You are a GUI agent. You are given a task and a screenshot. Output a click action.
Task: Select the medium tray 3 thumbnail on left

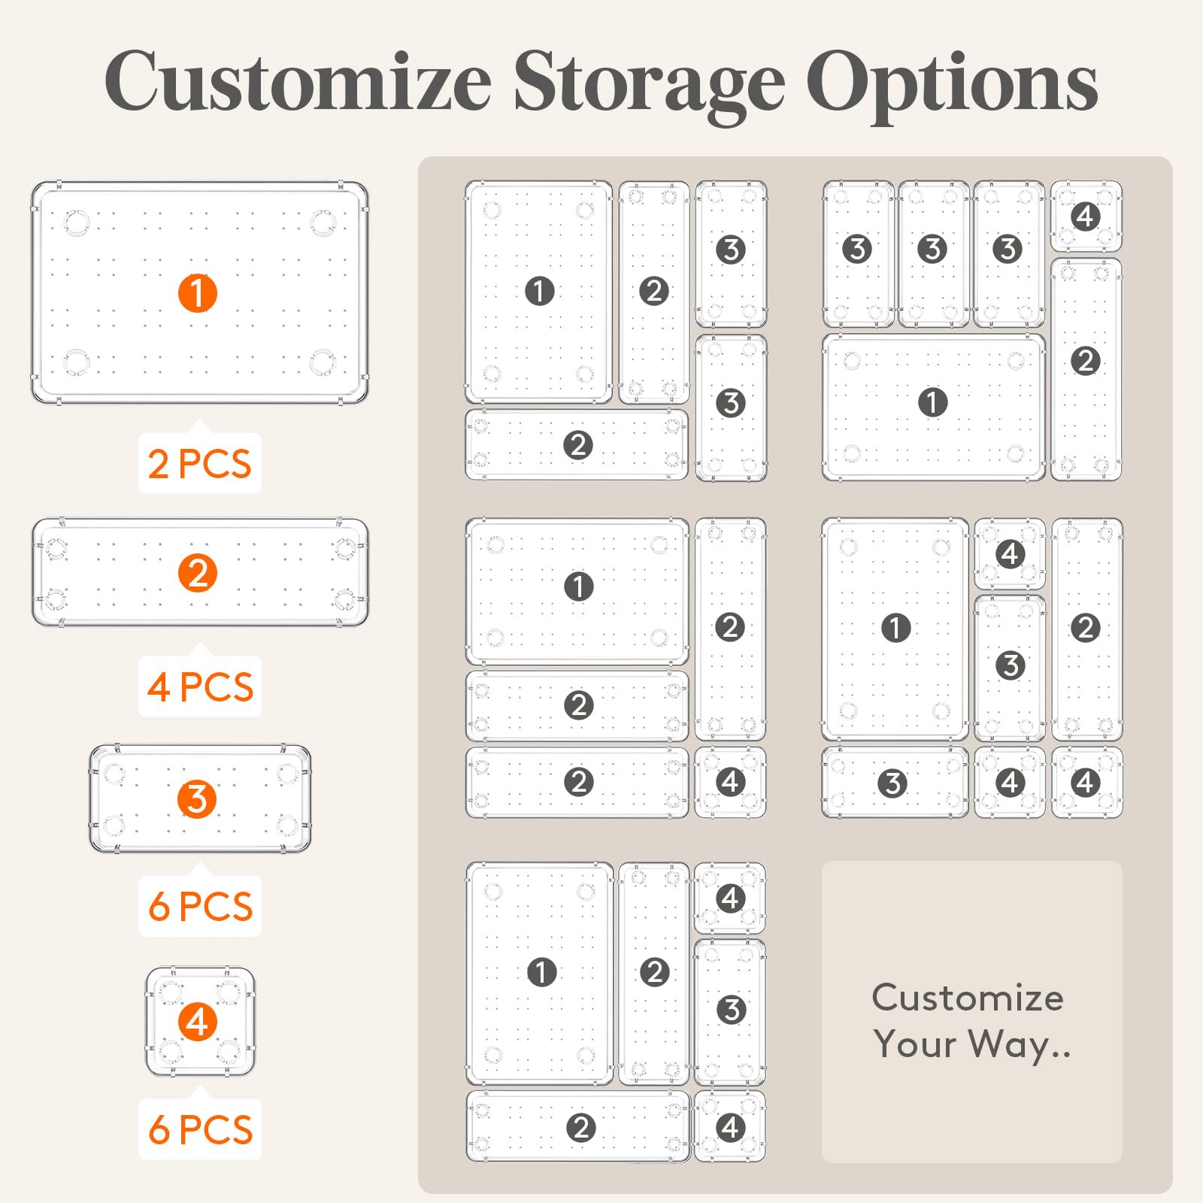click(x=200, y=798)
